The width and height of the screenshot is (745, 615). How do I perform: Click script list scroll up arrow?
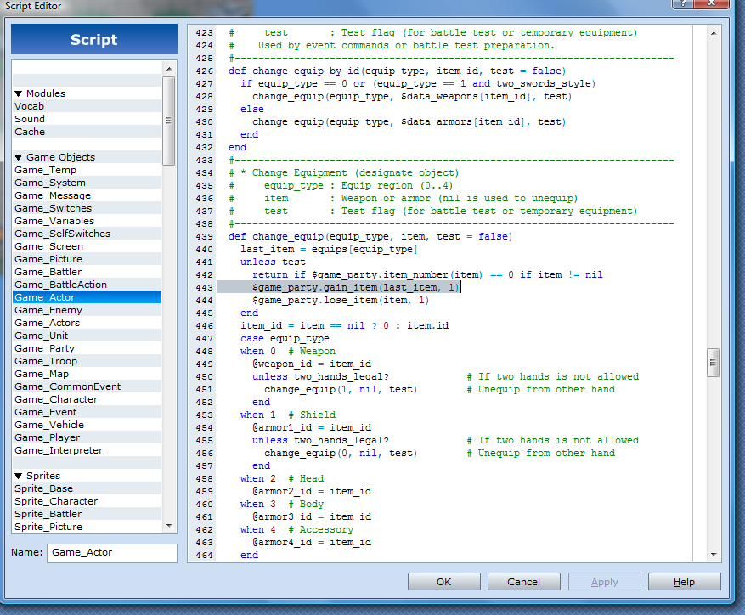[169, 67]
